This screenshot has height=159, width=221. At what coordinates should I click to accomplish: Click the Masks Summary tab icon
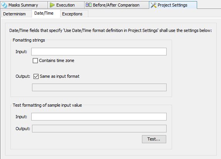pos(4,5)
